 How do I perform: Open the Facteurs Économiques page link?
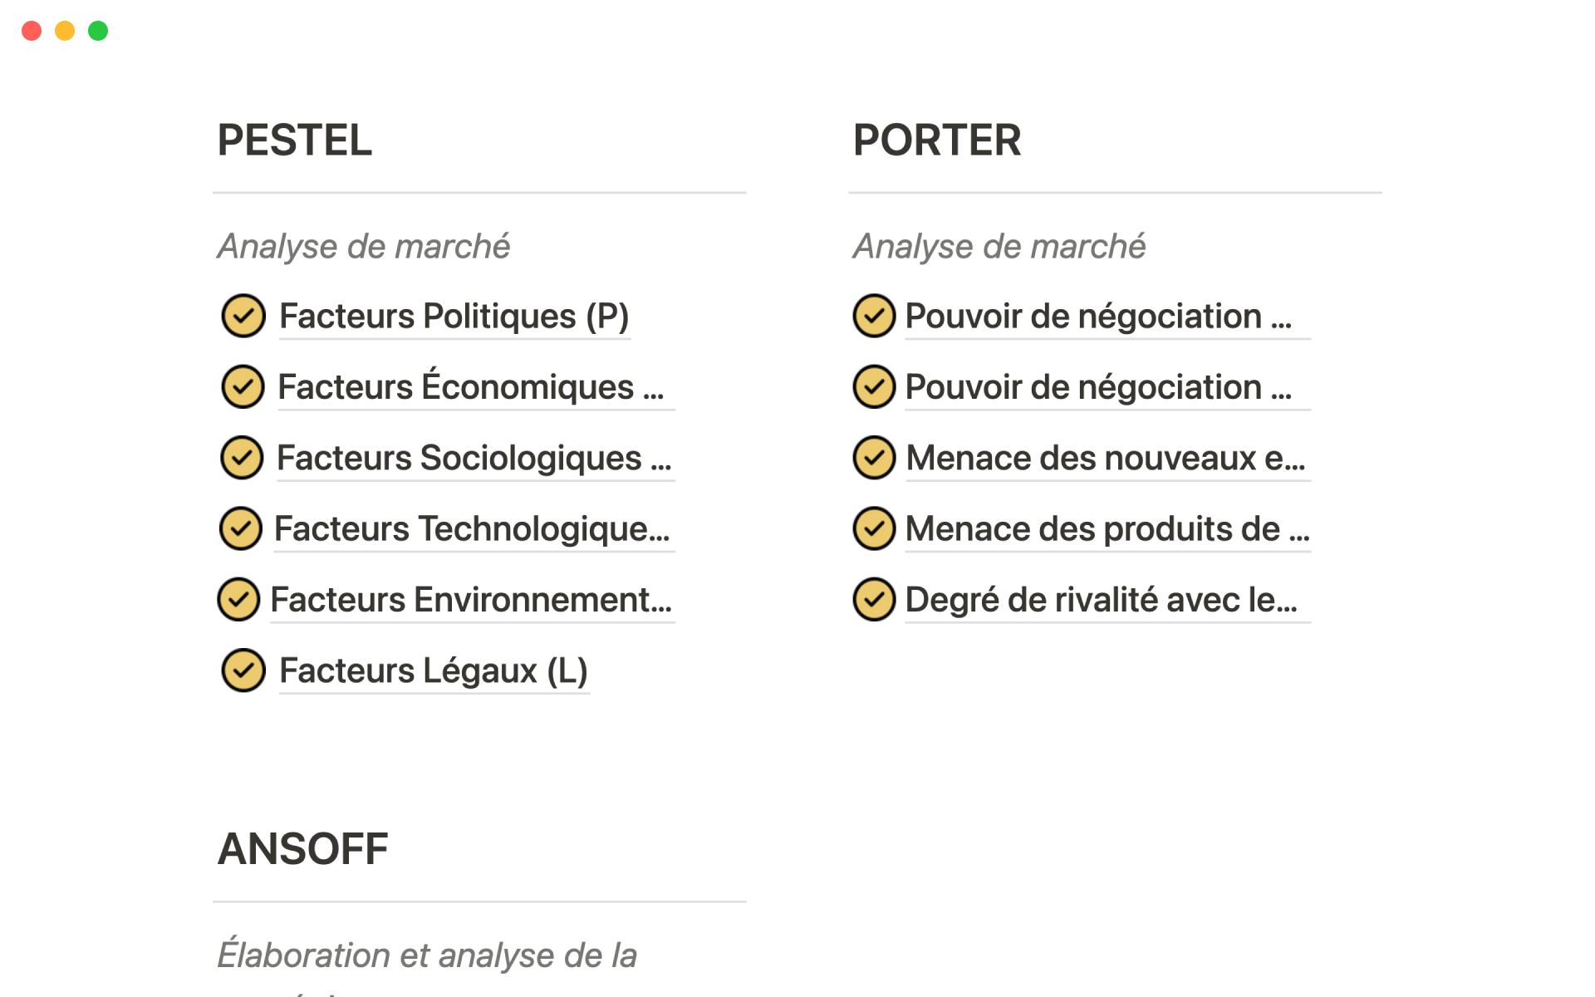[470, 387]
